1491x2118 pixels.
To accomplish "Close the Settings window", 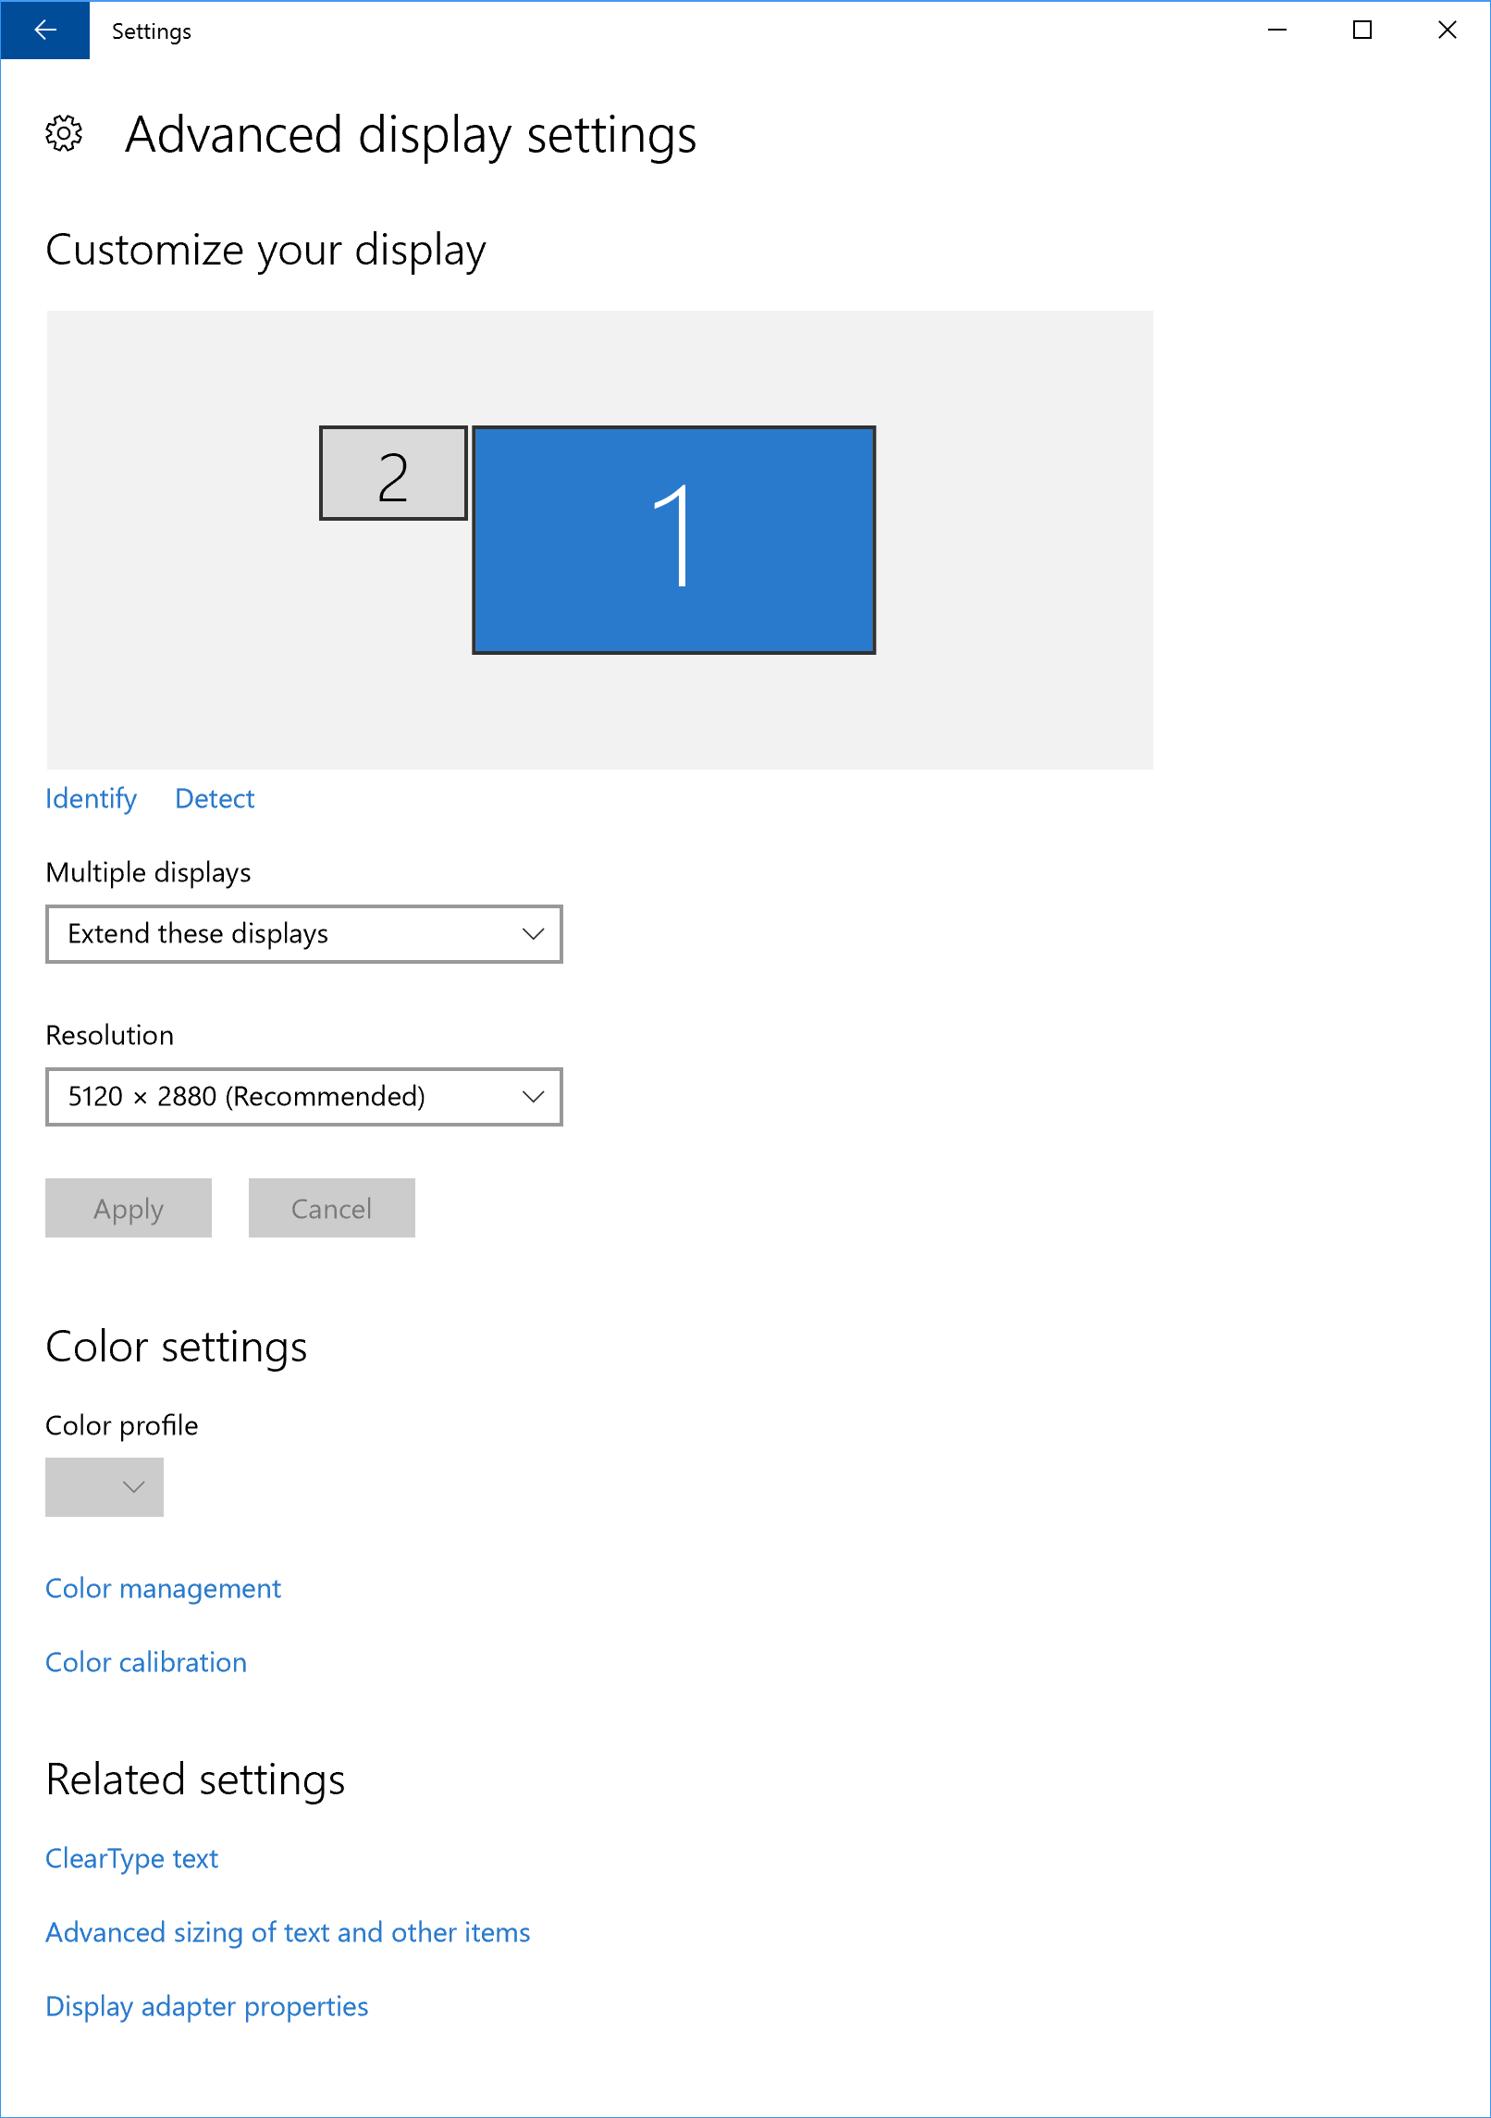I will (x=1448, y=30).
